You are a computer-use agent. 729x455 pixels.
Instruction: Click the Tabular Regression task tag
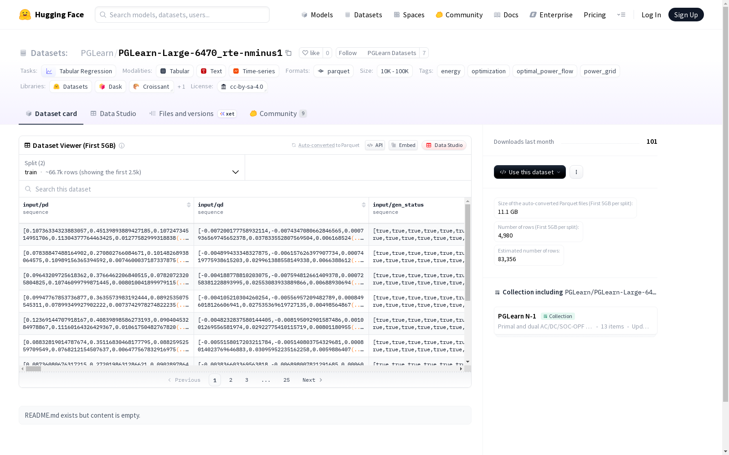pos(79,71)
